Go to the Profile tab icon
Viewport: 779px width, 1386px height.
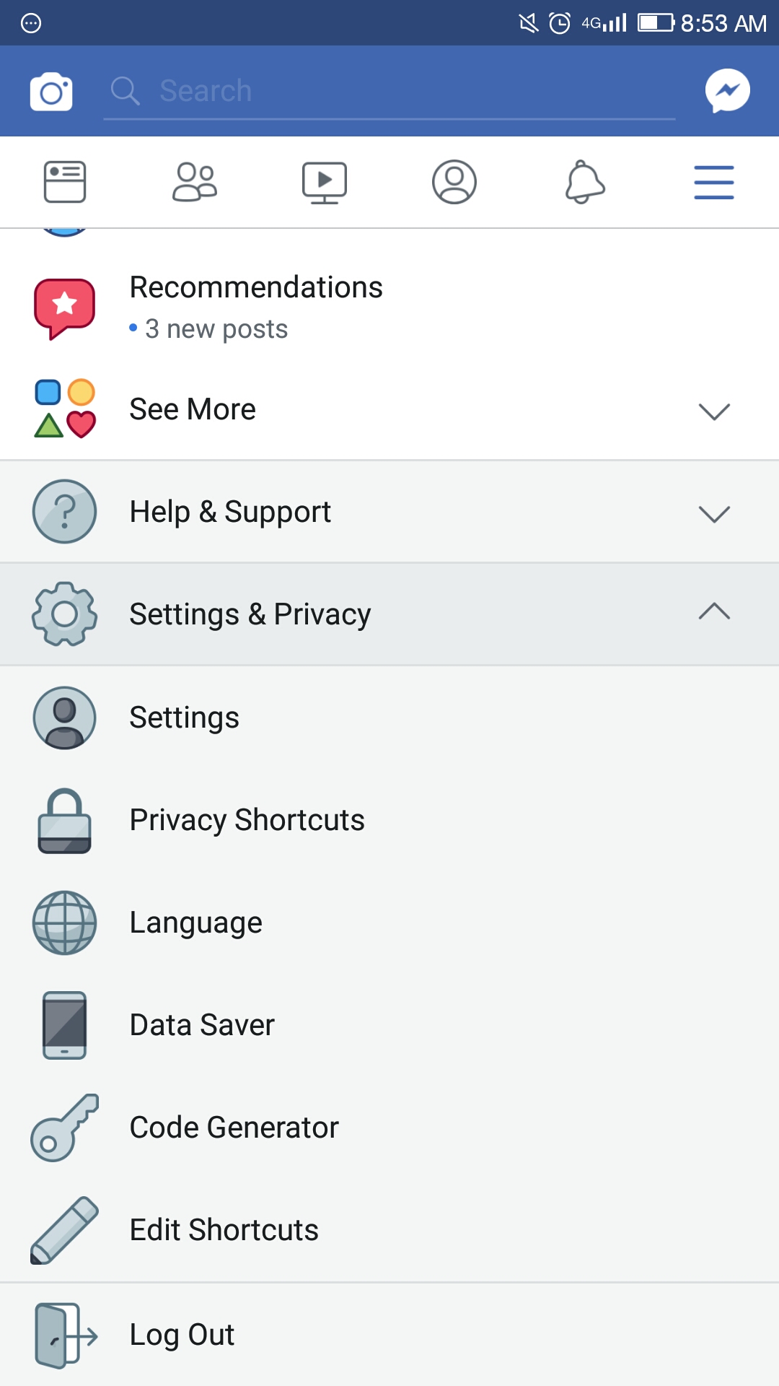pyautogui.click(x=454, y=182)
